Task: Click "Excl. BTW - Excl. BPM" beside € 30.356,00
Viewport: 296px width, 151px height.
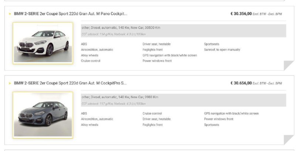Action: [x=267, y=14]
